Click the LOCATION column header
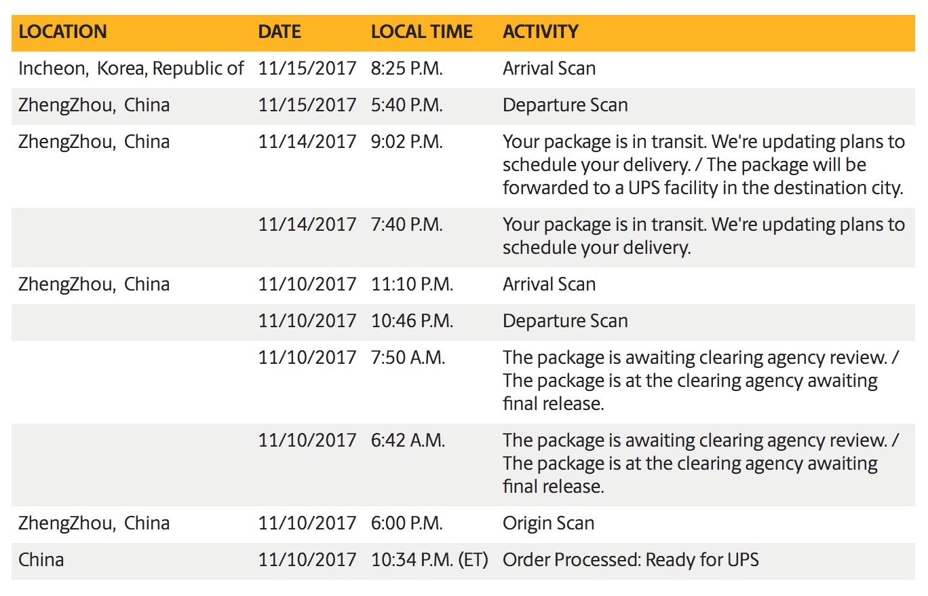The height and width of the screenshot is (596, 928). click(x=62, y=32)
